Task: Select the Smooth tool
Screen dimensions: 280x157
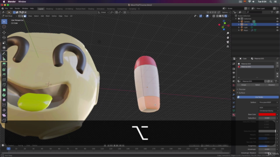Action: 4,100
